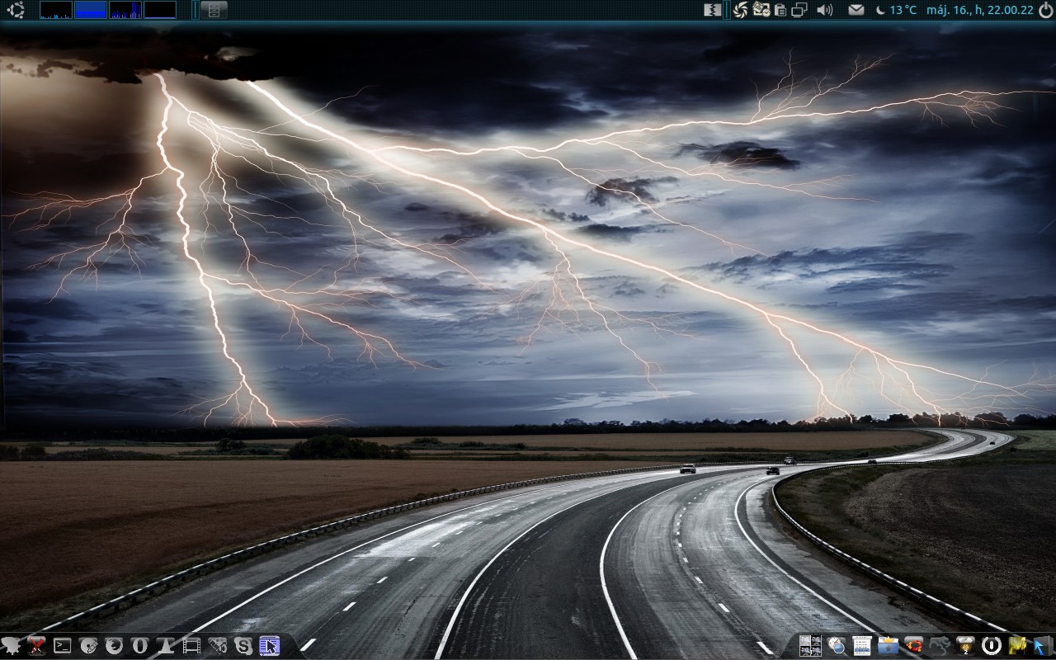This screenshot has width=1056, height=660.
Task: Open the box icon showing number 2 in dock
Action: pos(965,646)
